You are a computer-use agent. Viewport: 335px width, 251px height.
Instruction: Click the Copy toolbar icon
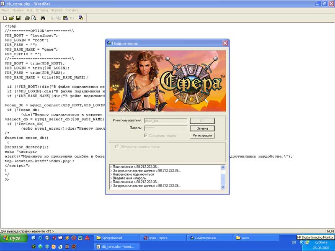pos(59,18)
